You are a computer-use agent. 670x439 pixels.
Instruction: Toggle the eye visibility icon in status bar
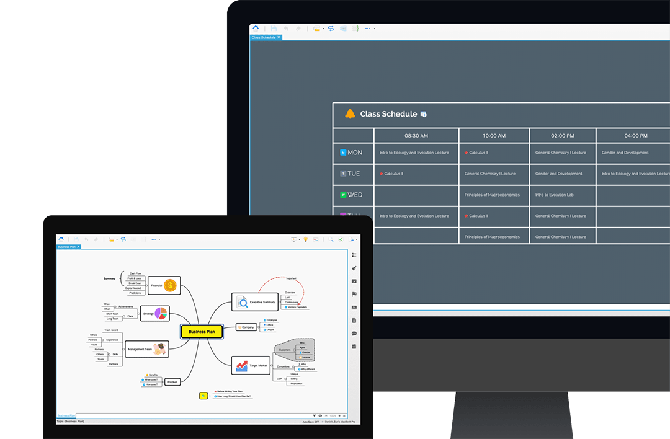pos(321,415)
